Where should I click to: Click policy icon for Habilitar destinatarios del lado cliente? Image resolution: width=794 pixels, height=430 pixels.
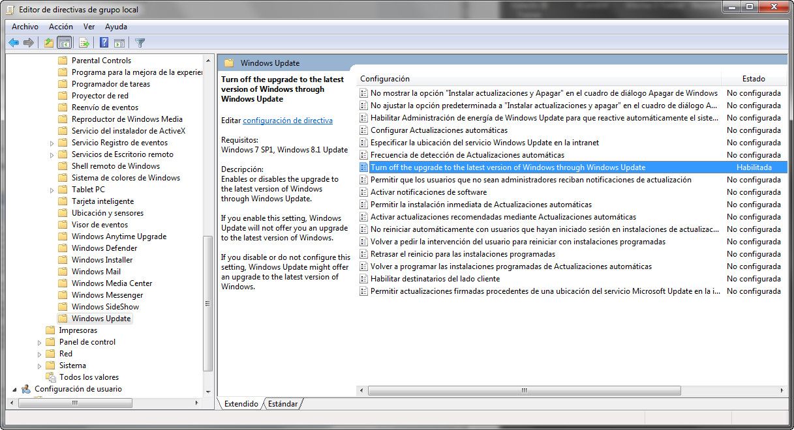[x=364, y=279]
